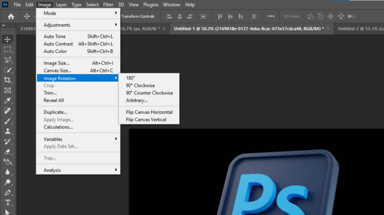Choose Auto Contrast
384x215 pixels.
coord(78,44)
